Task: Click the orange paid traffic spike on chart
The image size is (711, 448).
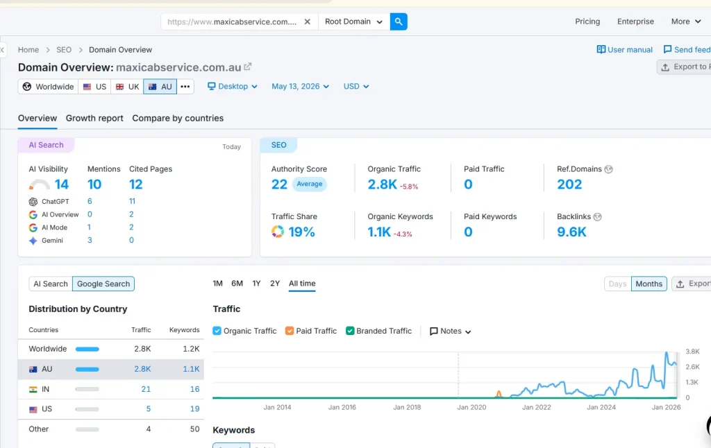Action: pos(499,394)
